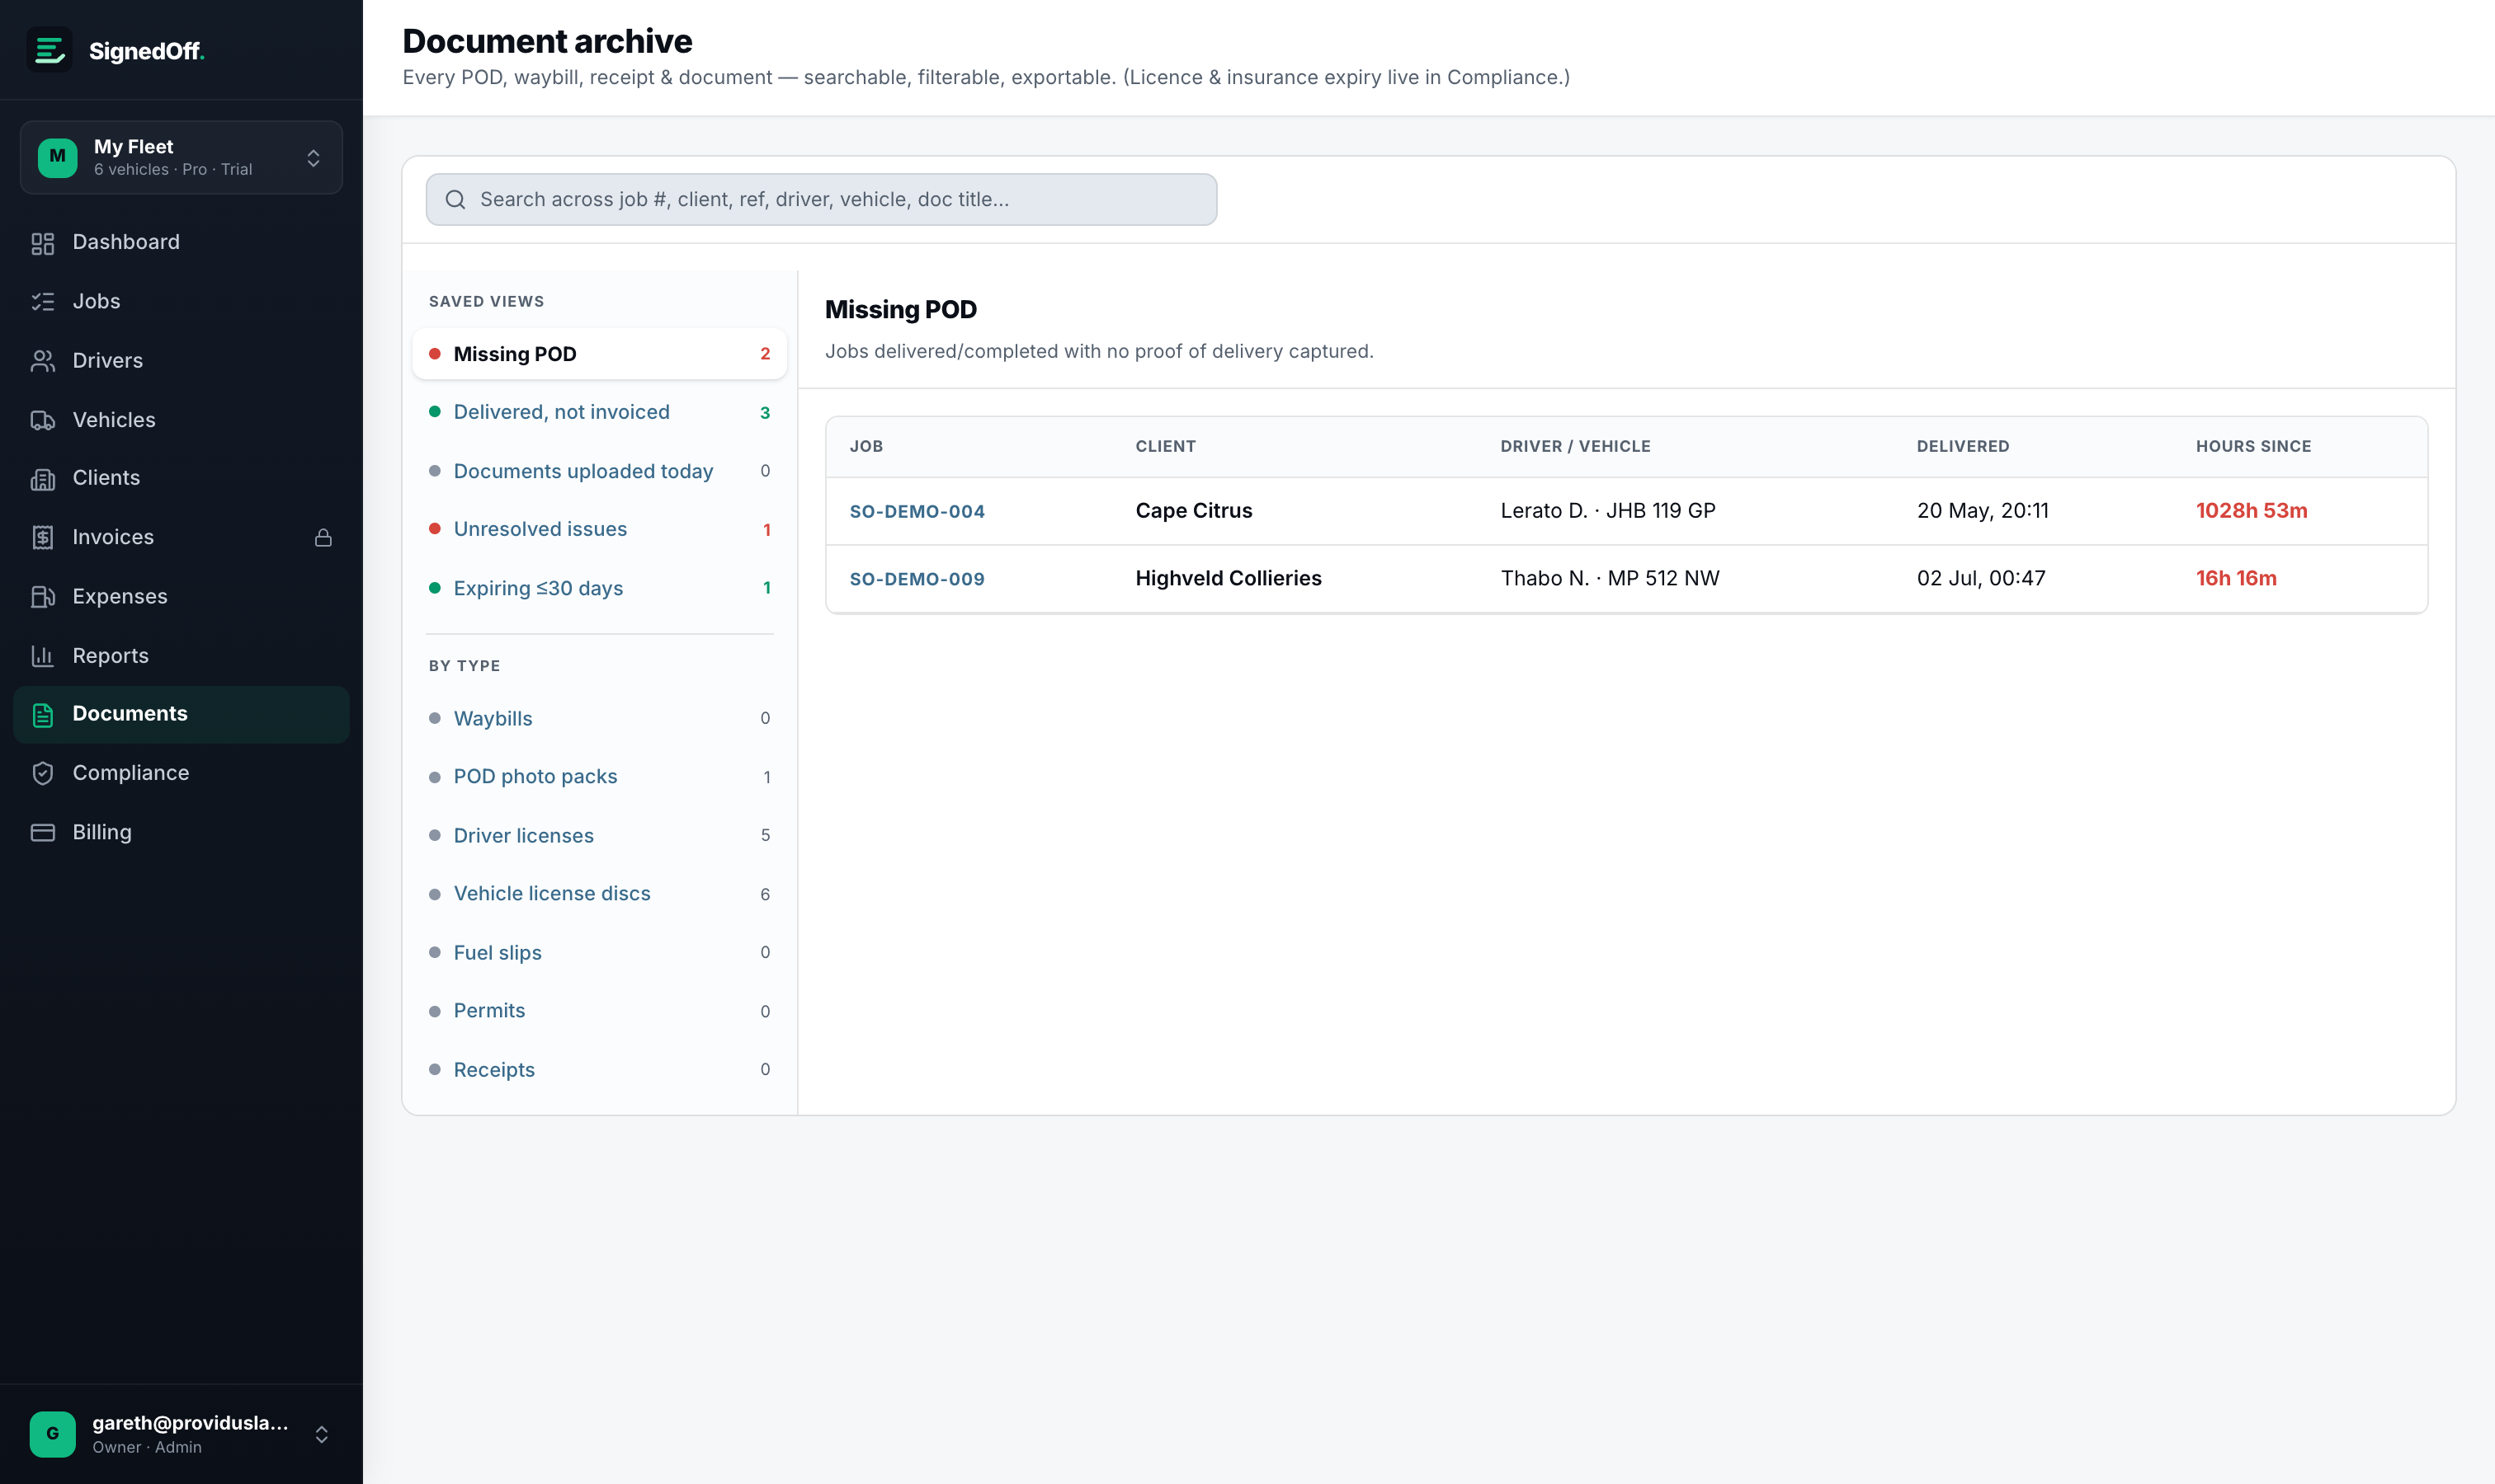Click Cape Citrus client cell
Screen dimensions: 2495x1484
point(1193,511)
